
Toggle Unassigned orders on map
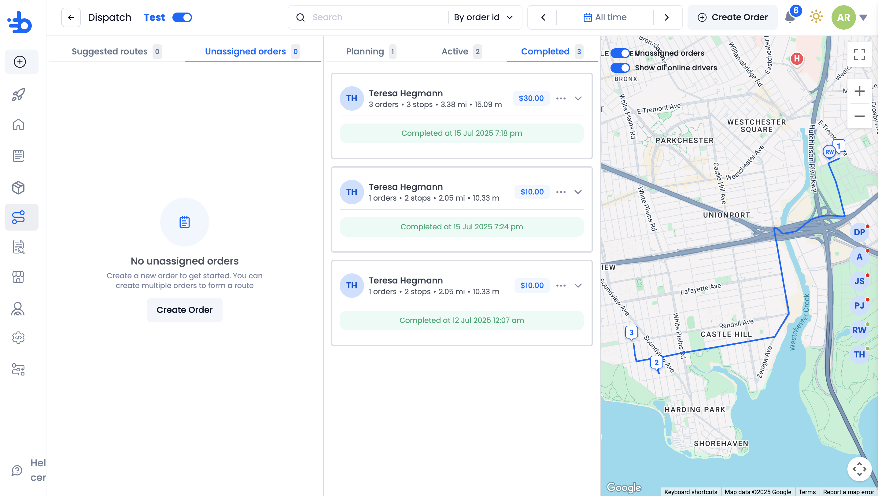[x=620, y=53]
